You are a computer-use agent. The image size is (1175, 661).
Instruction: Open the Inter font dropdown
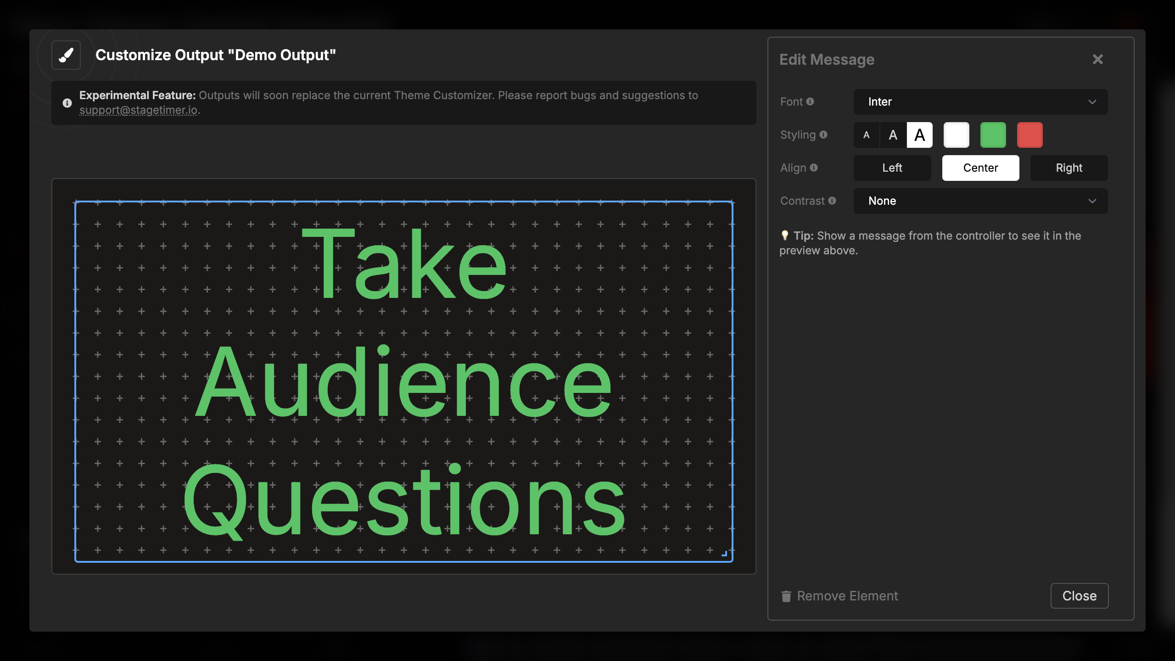pos(980,102)
